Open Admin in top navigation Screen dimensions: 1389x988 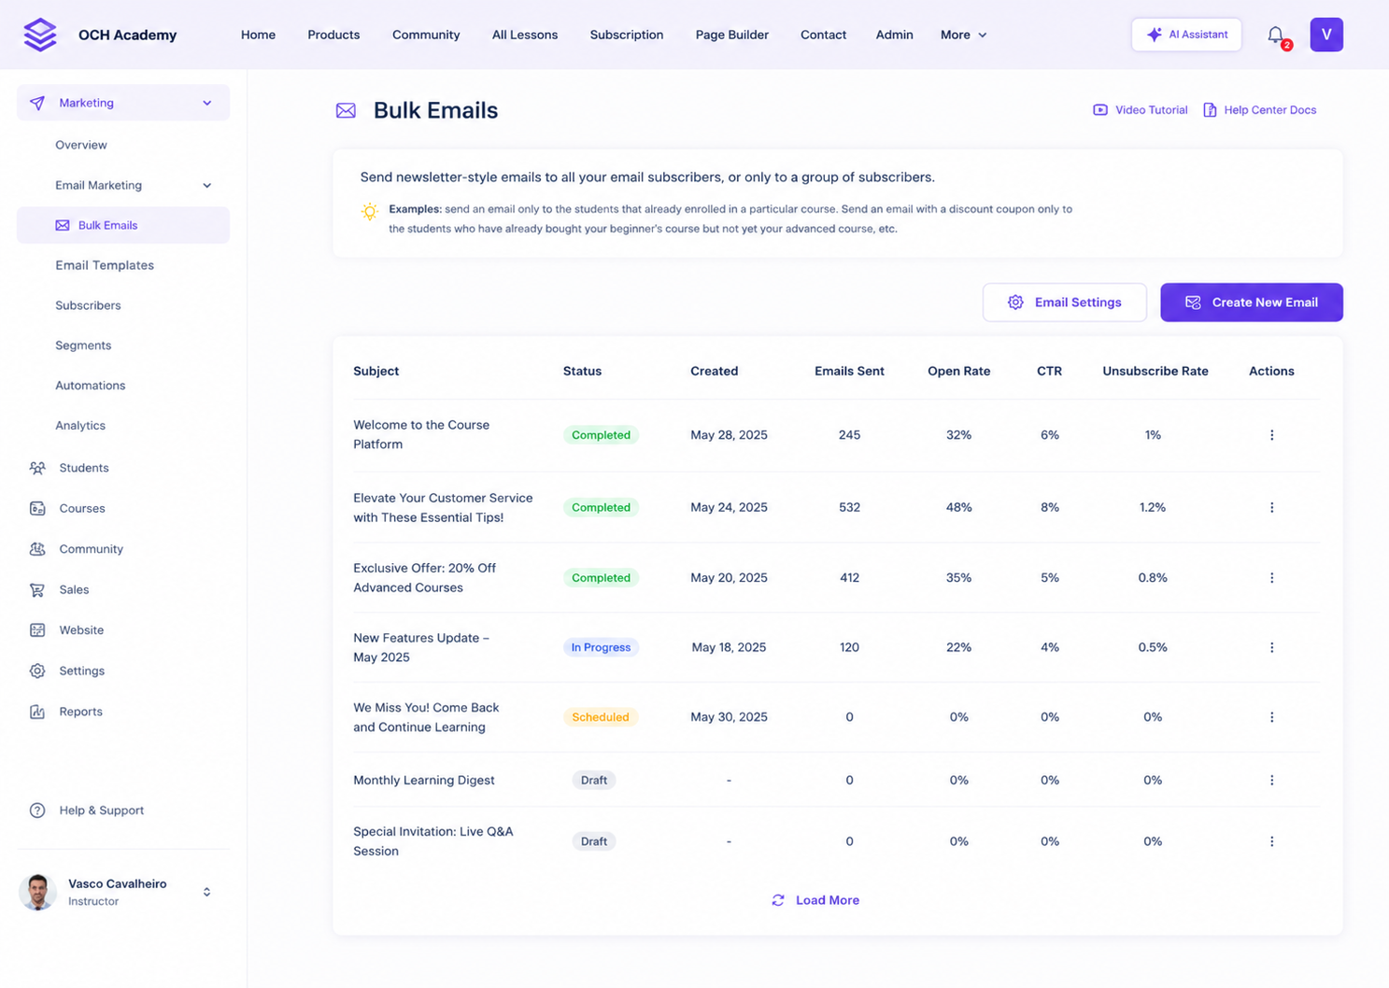(894, 35)
